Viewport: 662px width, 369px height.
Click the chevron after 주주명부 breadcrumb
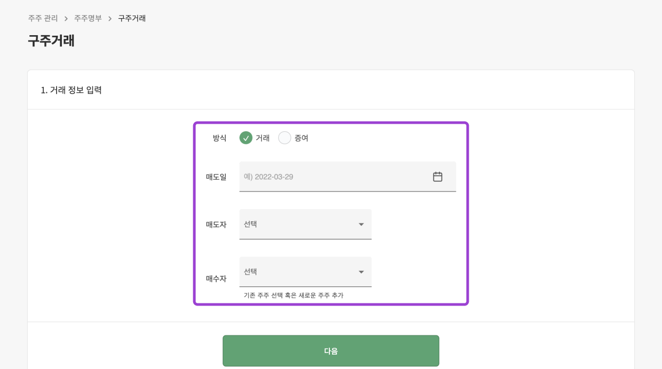[110, 19]
